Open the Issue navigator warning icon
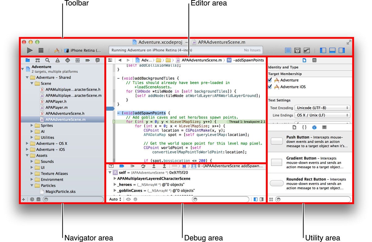Screen dimensions: 372x242 point(58,60)
